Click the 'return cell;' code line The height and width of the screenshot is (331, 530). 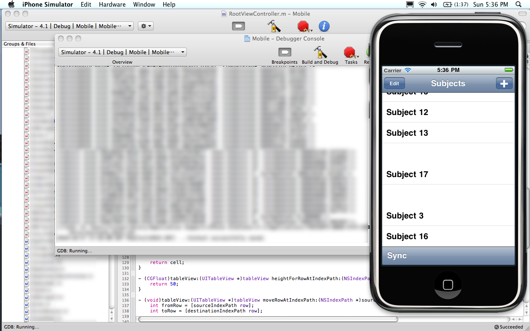coord(167,262)
